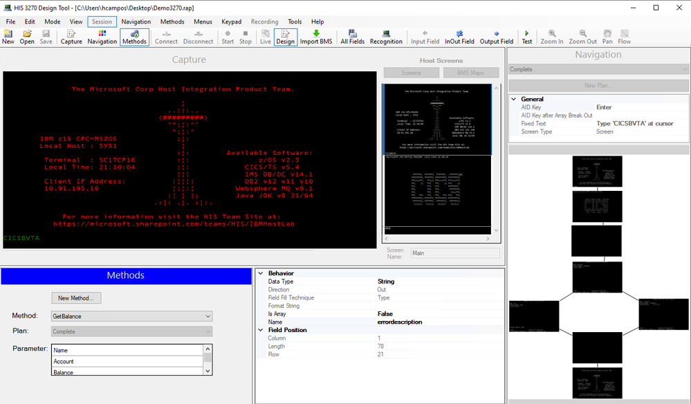Select the Pan toolbar icon
The image size is (691, 404).
pos(607,37)
